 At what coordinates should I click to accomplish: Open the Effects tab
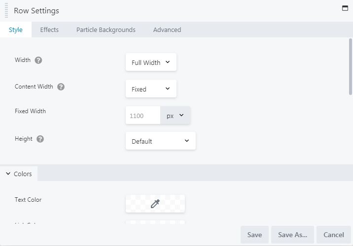[x=49, y=30]
